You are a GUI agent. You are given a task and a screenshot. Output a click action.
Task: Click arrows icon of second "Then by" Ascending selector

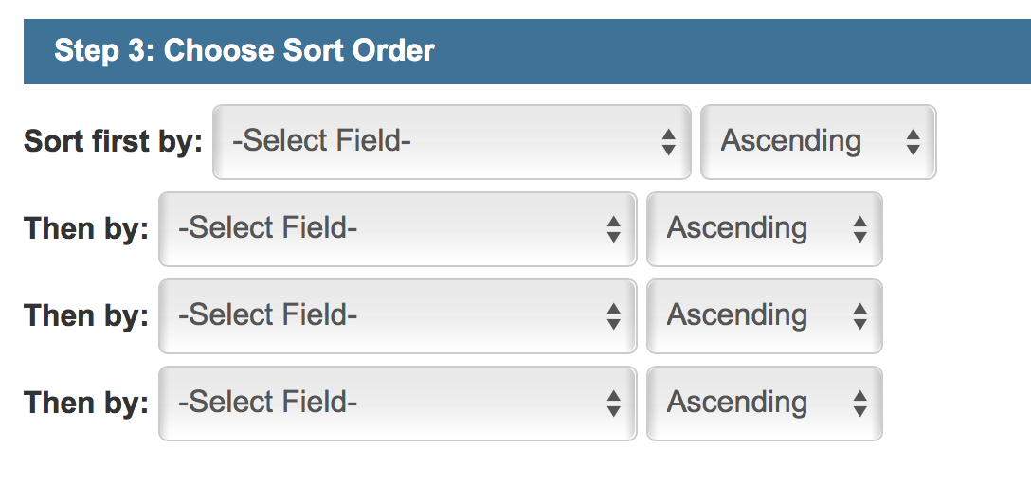point(859,316)
